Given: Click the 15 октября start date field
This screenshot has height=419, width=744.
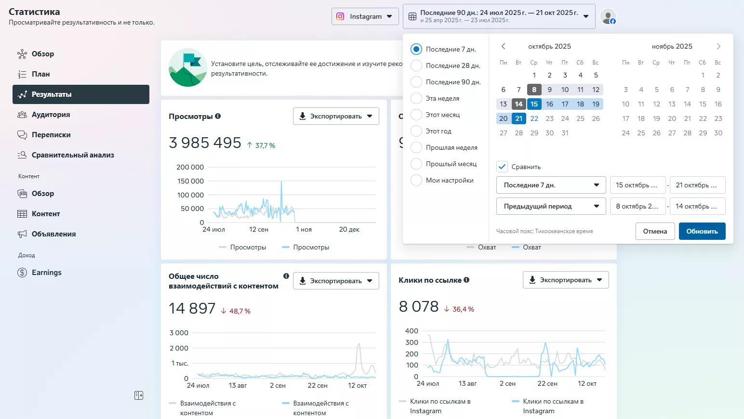Looking at the screenshot, I should (637, 185).
